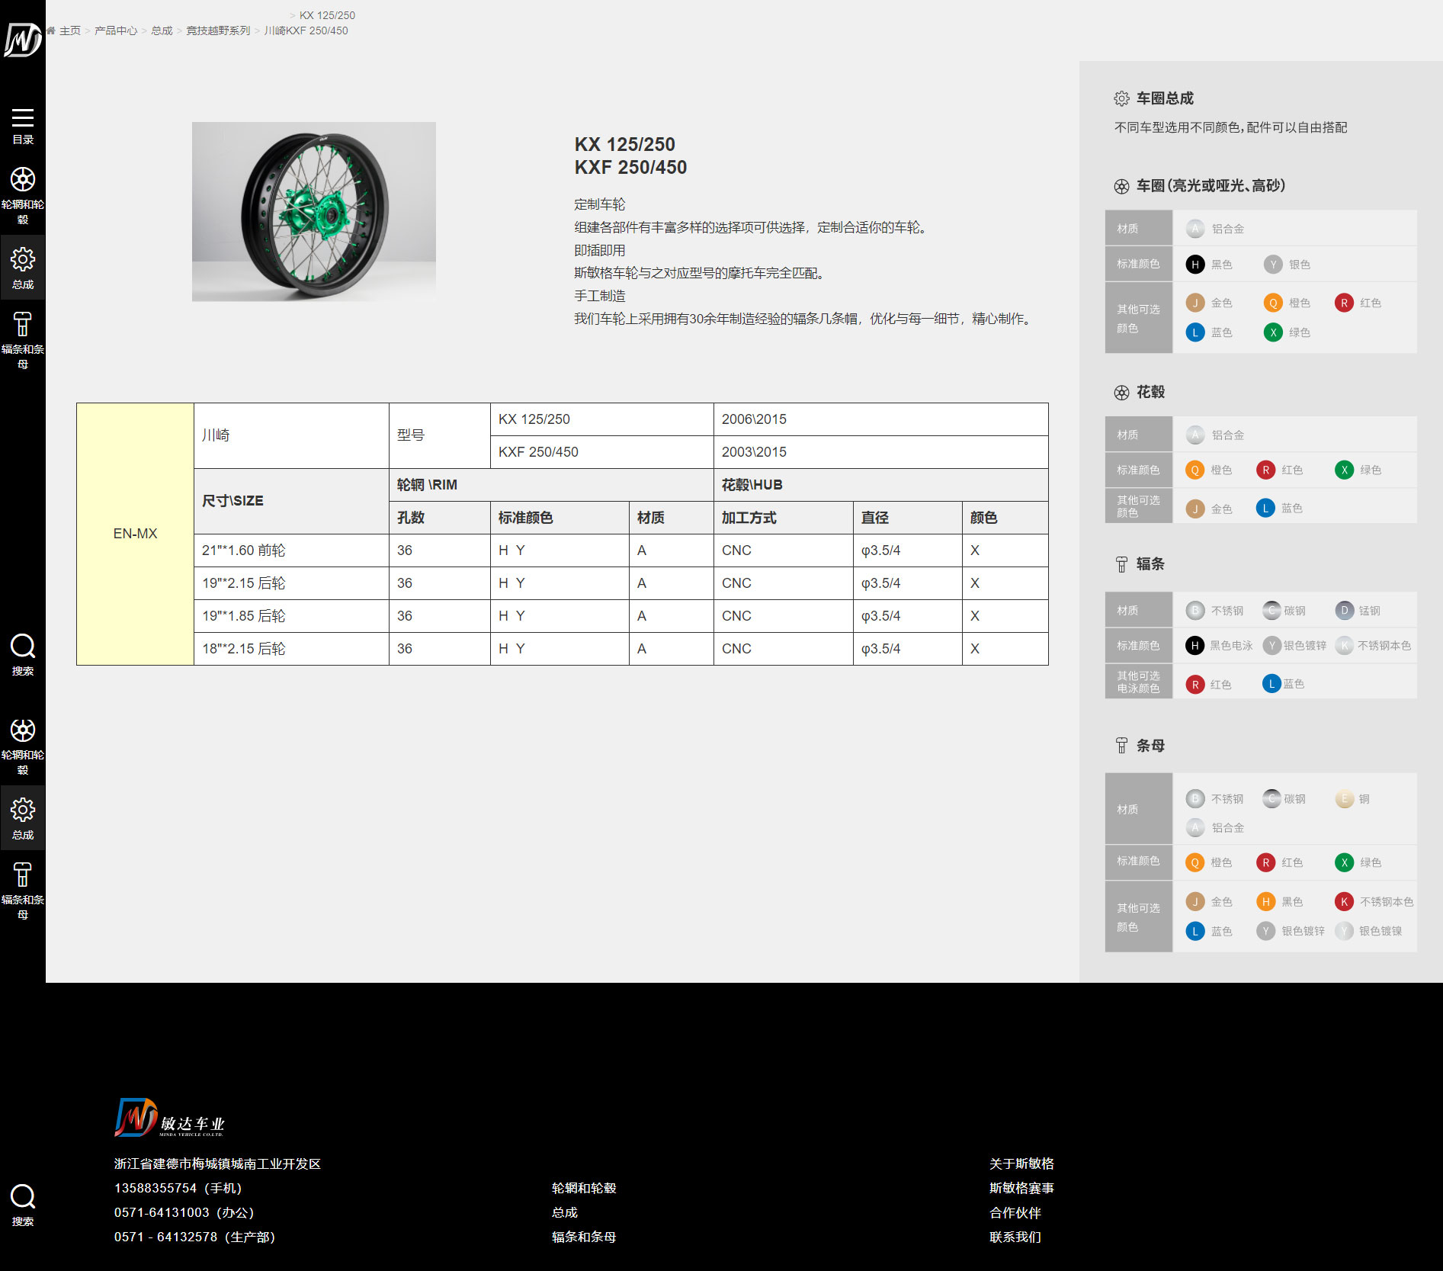Click the bottom 搜索 magnifier icon
Image resolution: width=1443 pixels, height=1271 pixels.
tap(23, 1196)
